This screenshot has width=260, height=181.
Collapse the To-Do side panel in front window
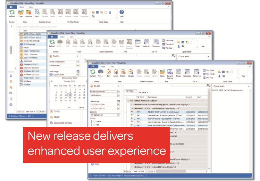[x=118, y=86]
